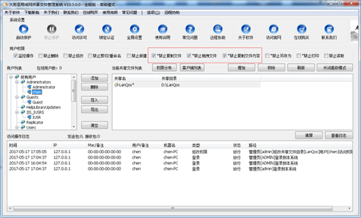361x218 pixels.
Task: Collapse the Administrators group in the user tree
Action: point(17,82)
